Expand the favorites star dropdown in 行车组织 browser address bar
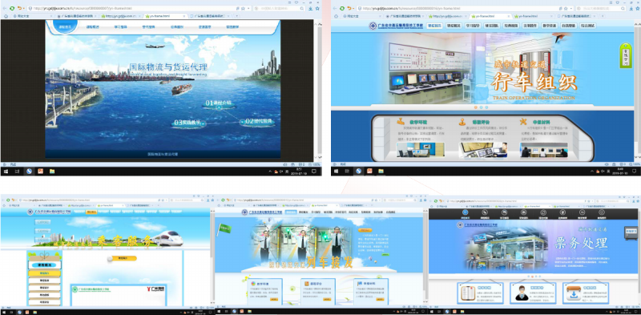 (x=571, y=8)
